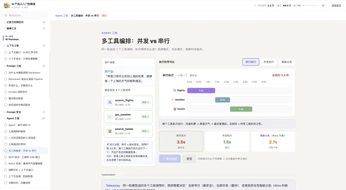Click the tag badge after the breadcrumb title
Viewport: 346px width, 190px height.
[104, 16]
